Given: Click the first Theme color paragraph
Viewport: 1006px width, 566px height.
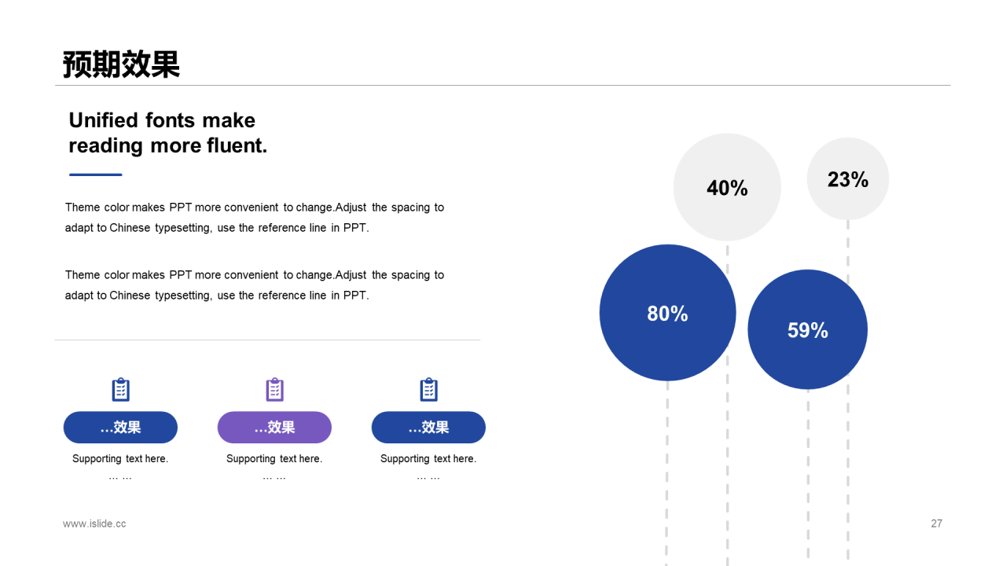Looking at the screenshot, I should (255, 218).
